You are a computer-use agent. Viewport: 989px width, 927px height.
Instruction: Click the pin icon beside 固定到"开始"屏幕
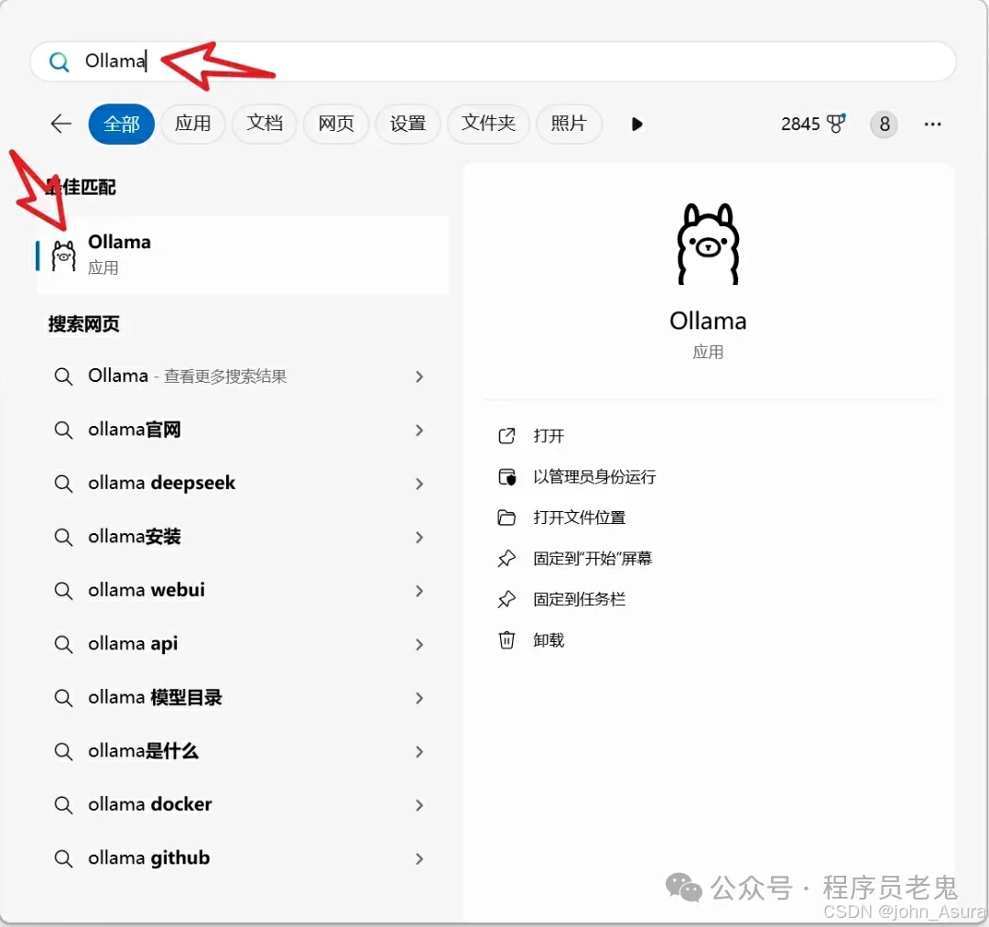[x=506, y=559]
